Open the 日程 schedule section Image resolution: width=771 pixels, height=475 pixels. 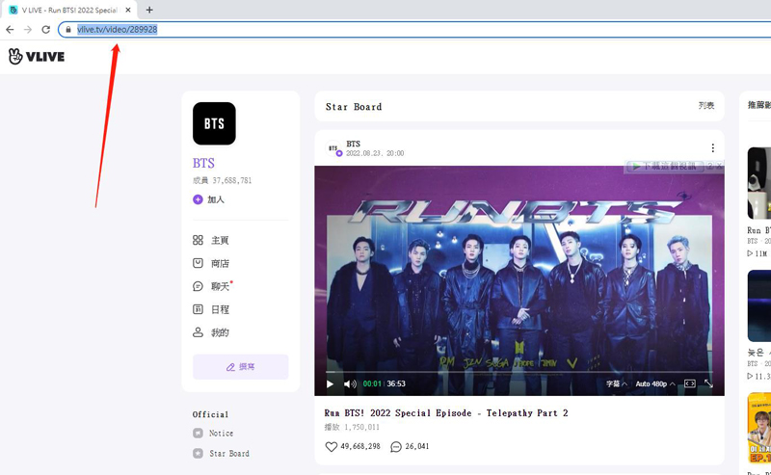211,309
